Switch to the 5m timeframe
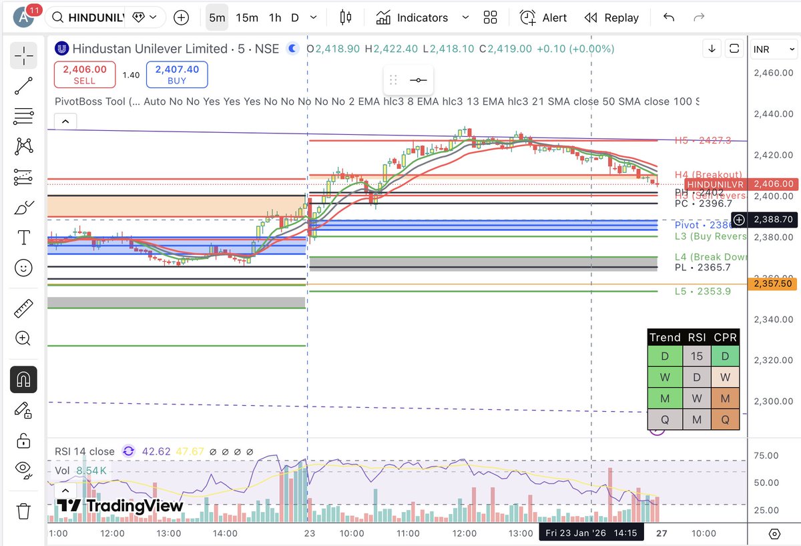801x546 pixels. click(217, 17)
